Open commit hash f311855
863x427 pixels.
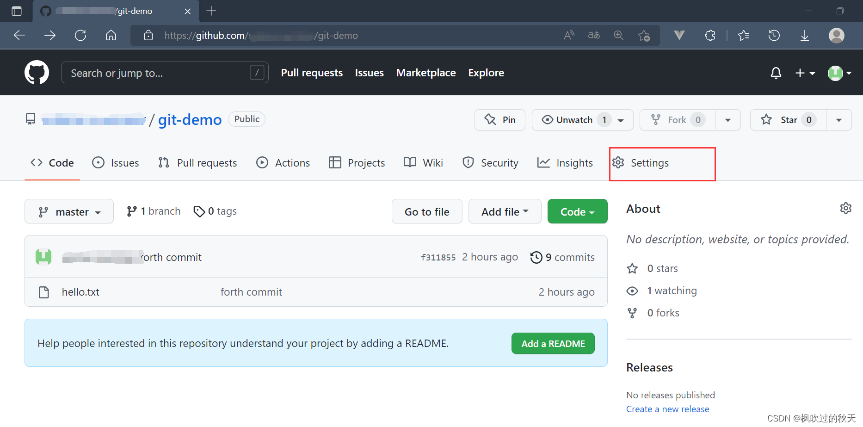pyautogui.click(x=438, y=257)
